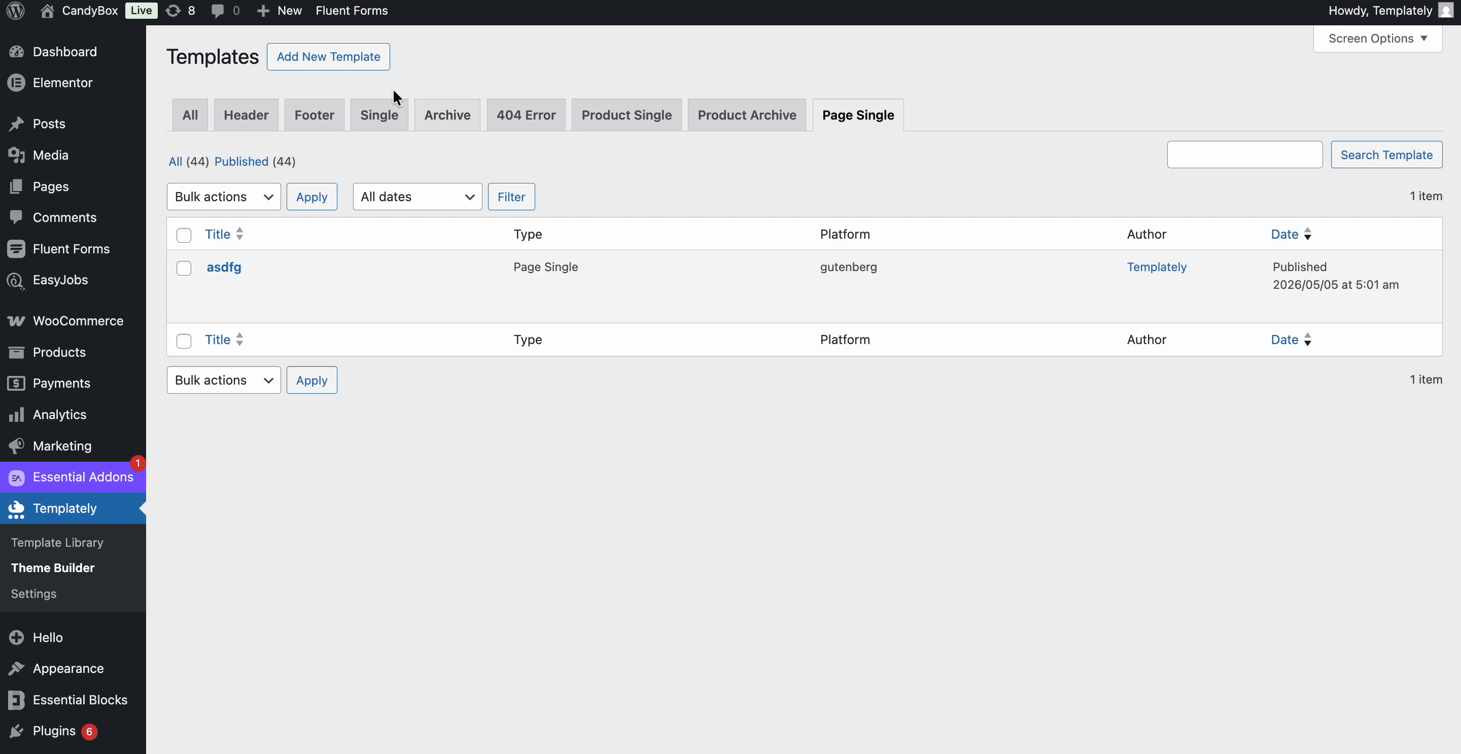Viewport: 1461px width, 754px height.
Task: Open Templately Settings submenu item
Action: pos(33,594)
